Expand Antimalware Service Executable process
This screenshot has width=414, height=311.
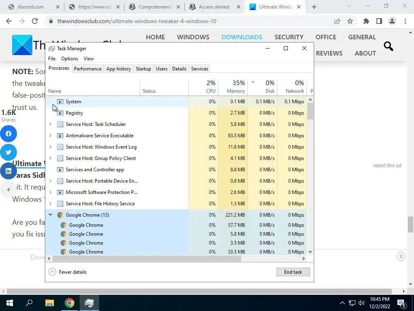coord(51,136)
